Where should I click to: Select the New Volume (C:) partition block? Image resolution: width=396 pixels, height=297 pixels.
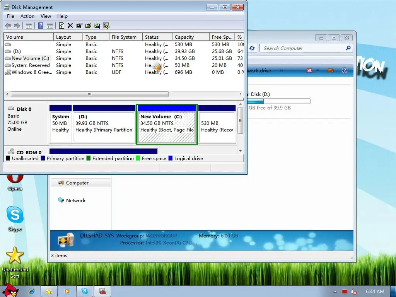[x=167, y=125]
